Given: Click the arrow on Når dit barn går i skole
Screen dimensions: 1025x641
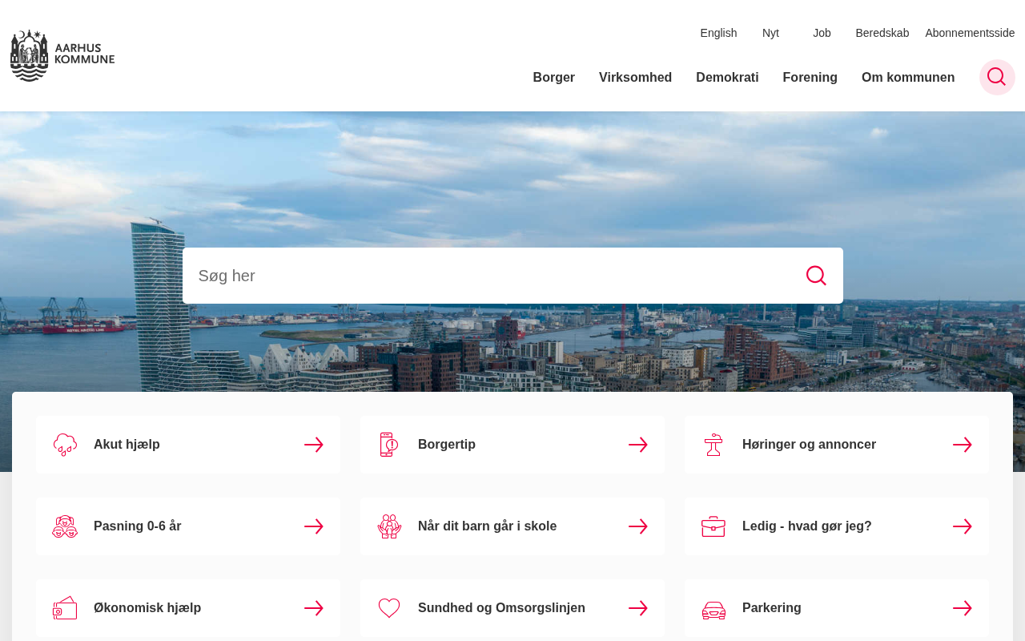Looking at the screenshot, I should [x=638, y=526].
